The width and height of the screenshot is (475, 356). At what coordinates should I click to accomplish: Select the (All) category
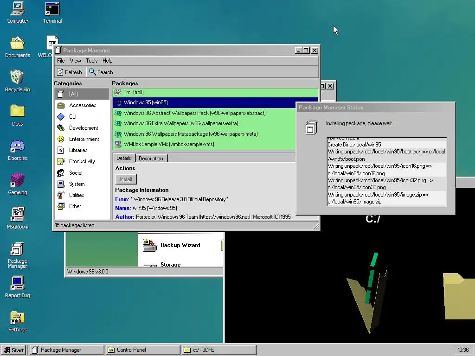[82, 94]
